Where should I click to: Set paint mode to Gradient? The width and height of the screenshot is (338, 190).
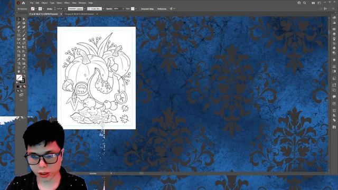point(21,87)
